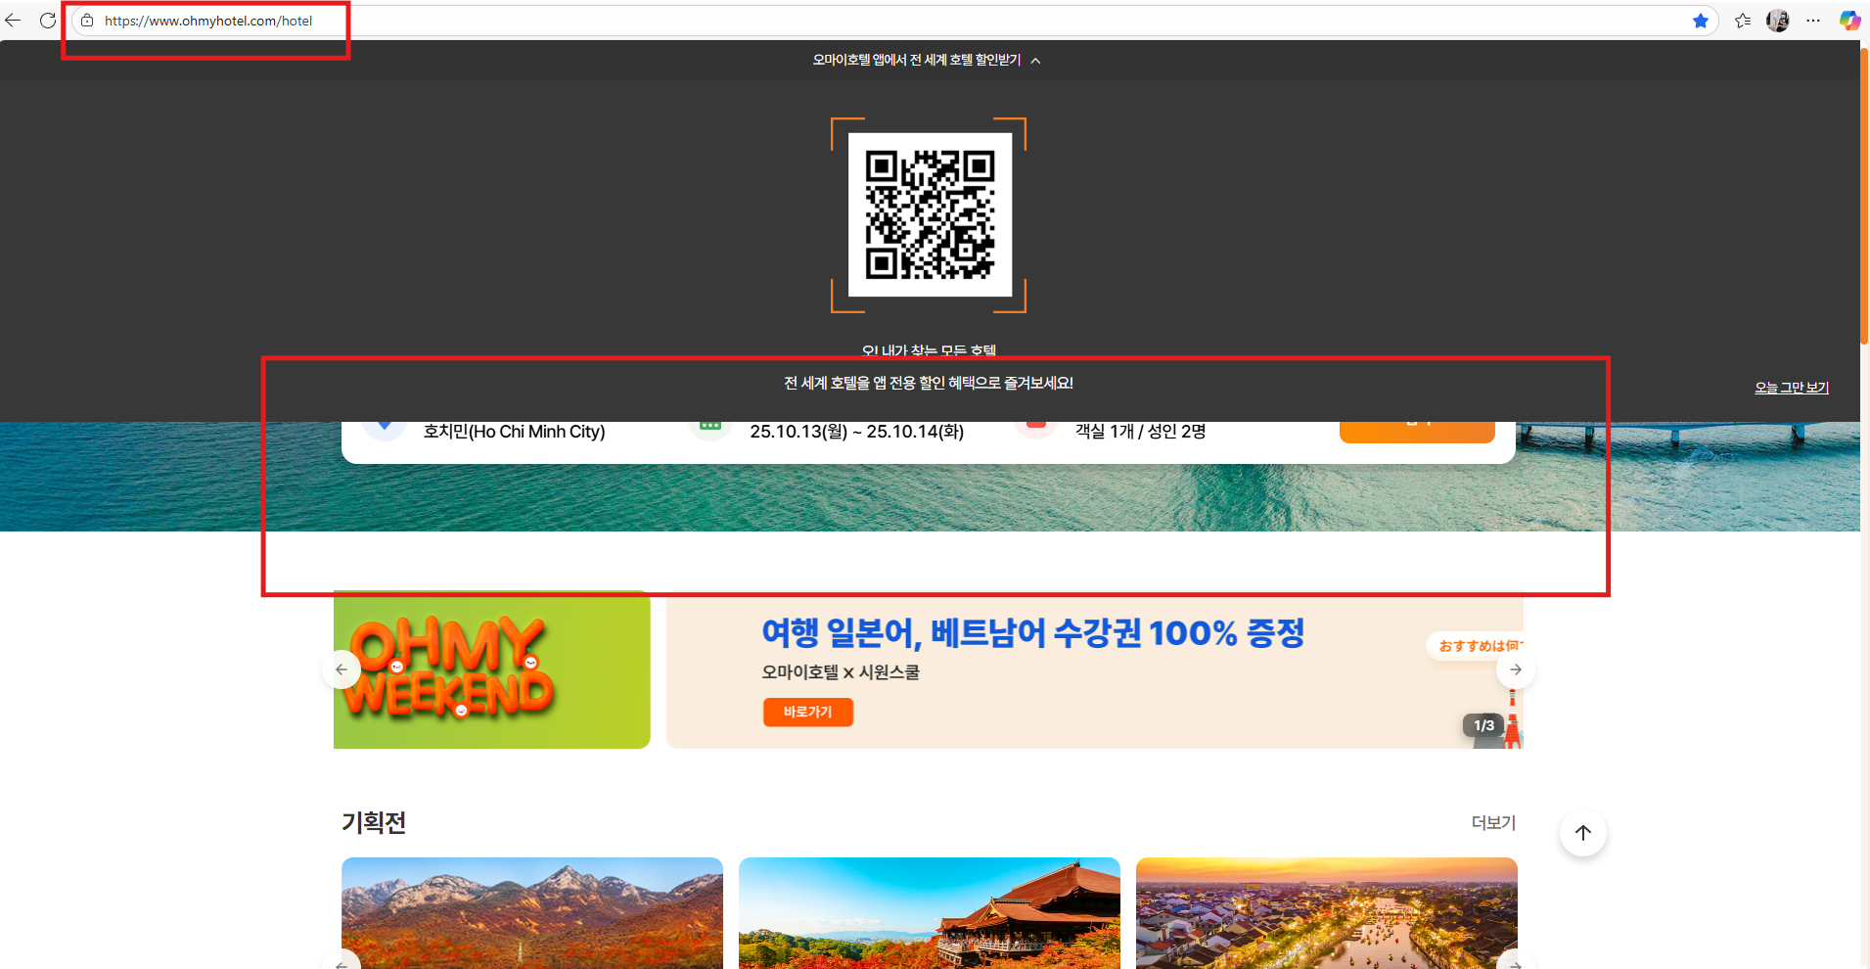Show the previous promo banner slide

pyautogui.click(x=342, y=669)
